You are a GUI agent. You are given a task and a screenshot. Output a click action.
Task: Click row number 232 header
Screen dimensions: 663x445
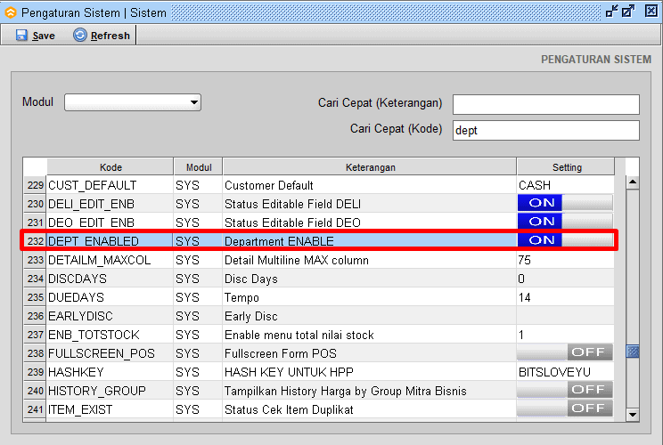tap(35, 241)
